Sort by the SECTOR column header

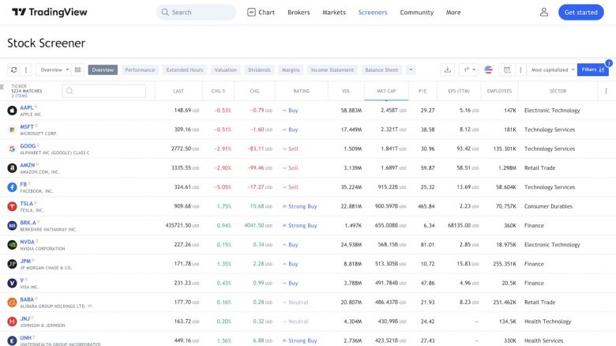point(558,91)
